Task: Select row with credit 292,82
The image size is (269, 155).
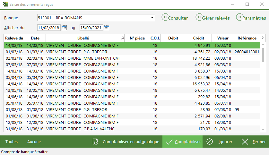Action: [132, 97]
